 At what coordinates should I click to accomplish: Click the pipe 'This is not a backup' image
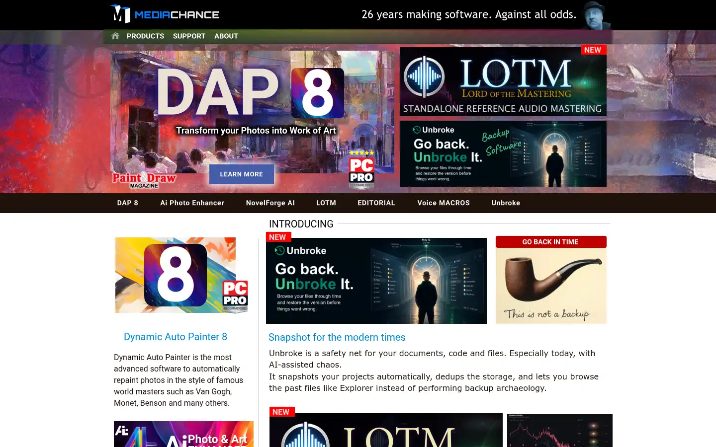coord(551,286)
